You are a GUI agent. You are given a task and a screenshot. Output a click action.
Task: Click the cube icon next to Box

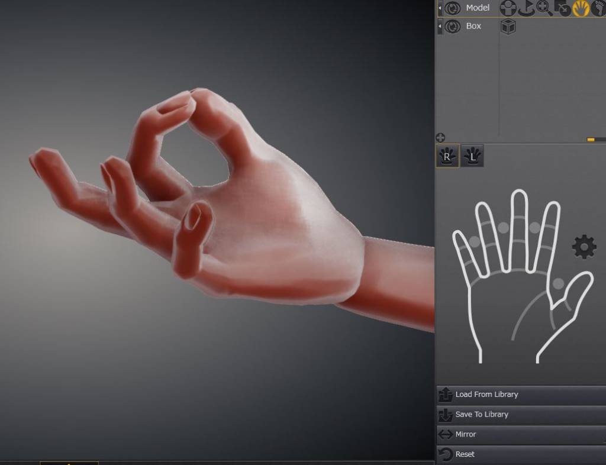pos(508,27)
